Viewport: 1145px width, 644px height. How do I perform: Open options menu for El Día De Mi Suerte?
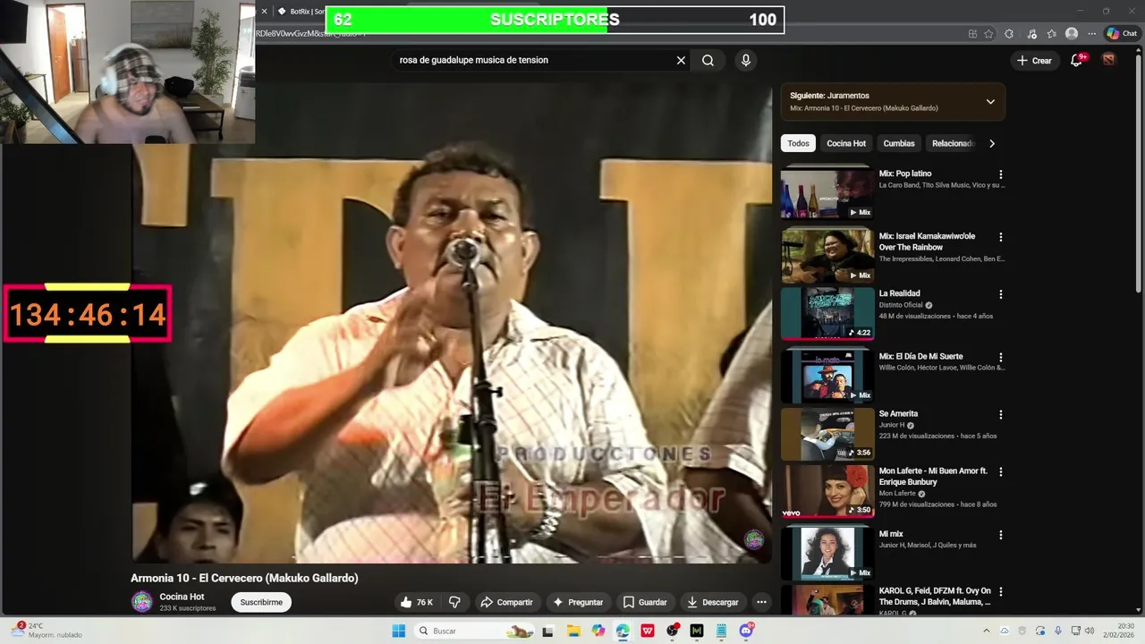[1001, 357]
